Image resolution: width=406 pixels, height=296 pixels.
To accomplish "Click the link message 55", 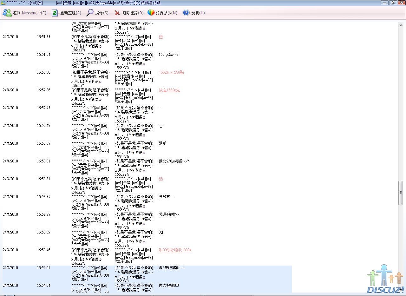I will pos(161,179).
